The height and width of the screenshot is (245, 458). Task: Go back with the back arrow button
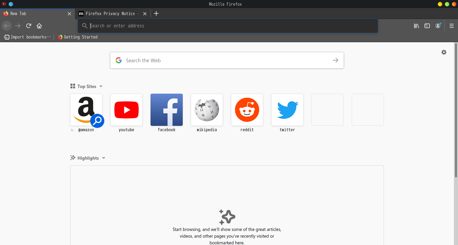click(x=7, y=26)
